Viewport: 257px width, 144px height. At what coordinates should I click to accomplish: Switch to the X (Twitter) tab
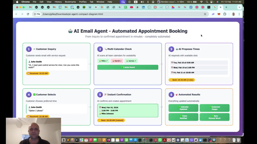coord(209,7)
